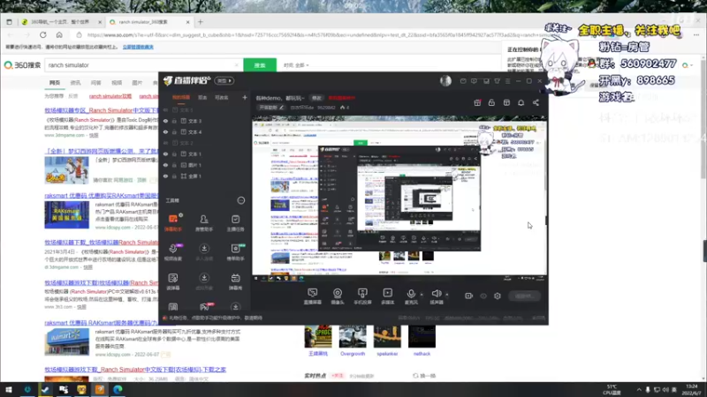Viewport: 707px width, 397px height.
Task: Toggle visibility of 全屏 1 layer
Action: click(x=165, y=176)
